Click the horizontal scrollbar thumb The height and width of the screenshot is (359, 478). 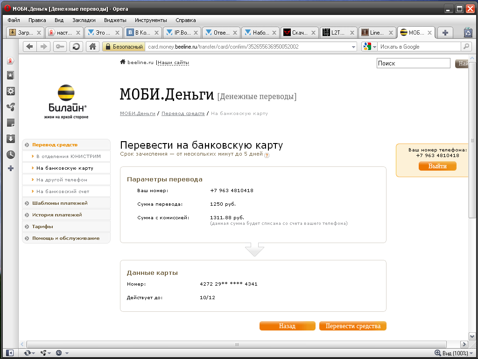click(236, 345)
